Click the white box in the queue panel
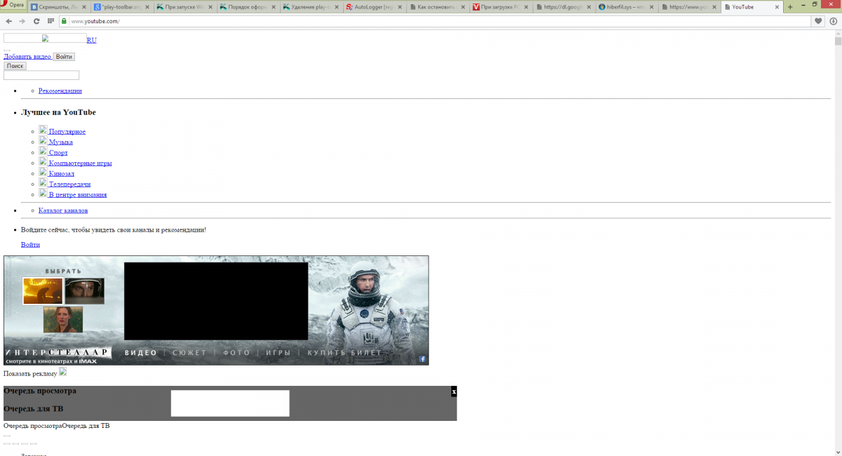842x456 pixels. click(230, 403)
